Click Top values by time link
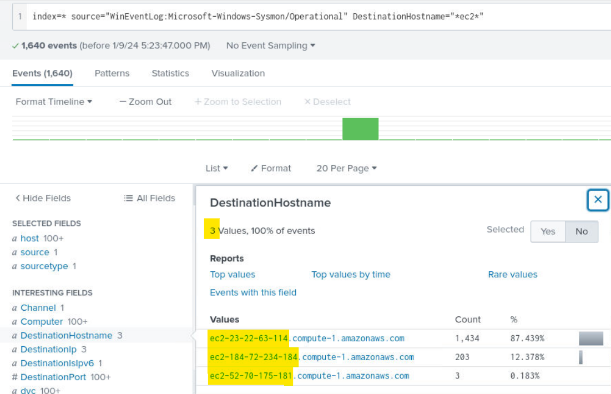The image size is (611, 394). click(x=351, y=274)
